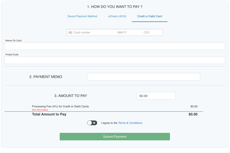Image resolution: width=230 pixels, height=153 pixels.
Task: Click into the Postal Code input
Action: click(x=115, y=60)
